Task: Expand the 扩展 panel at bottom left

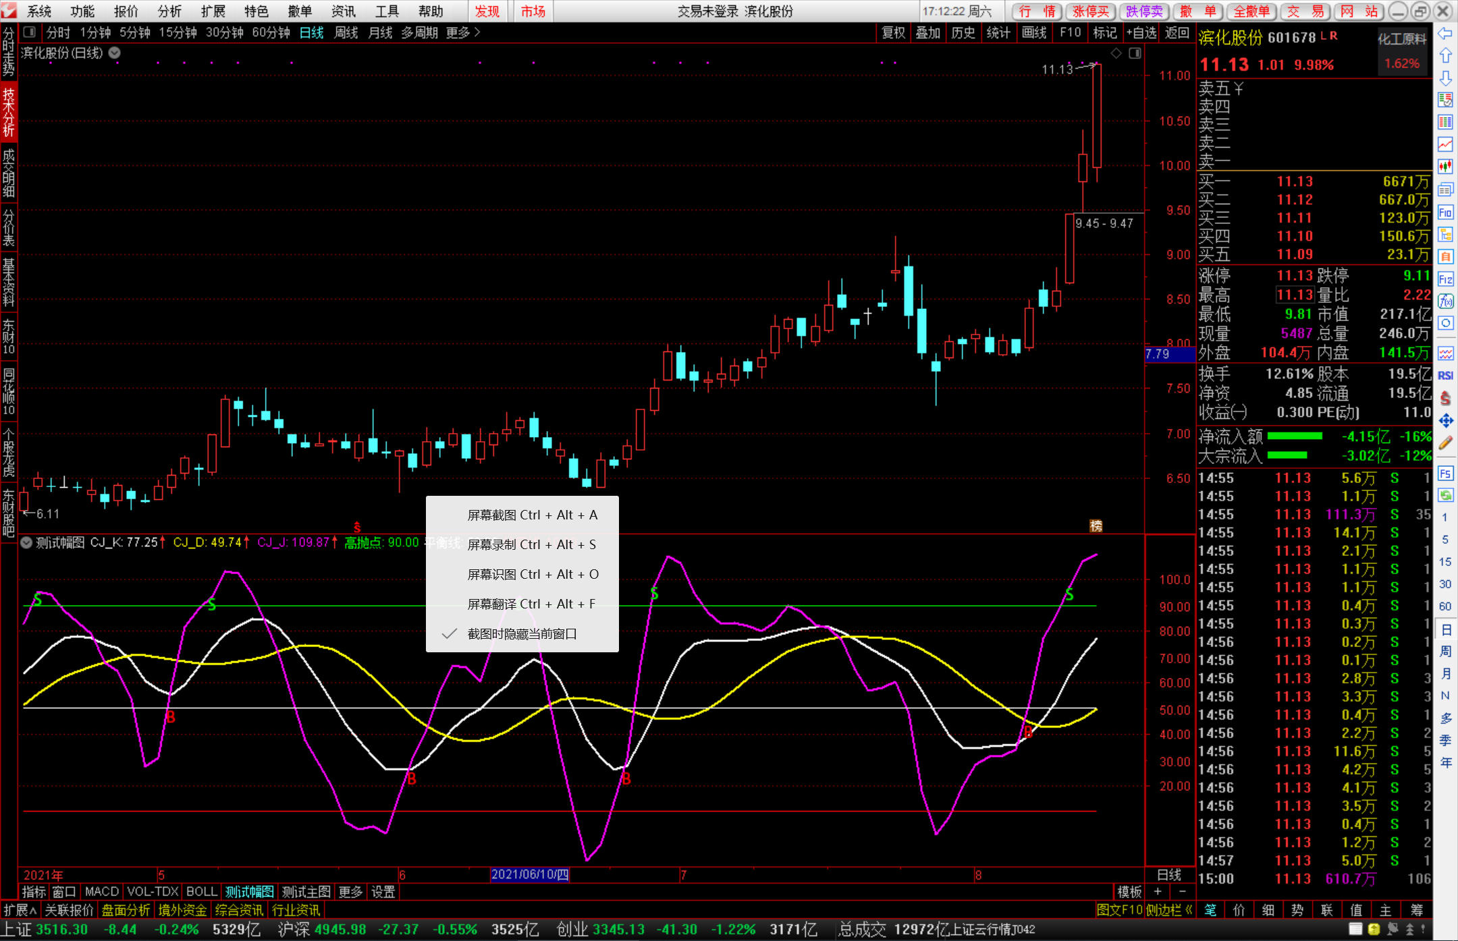Action: pyautogui.click(x=20, y=910)
